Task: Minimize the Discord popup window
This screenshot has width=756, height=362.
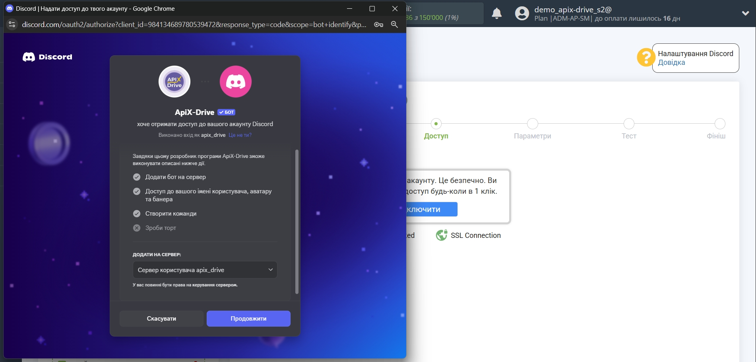Action: click(x=349, y=8)
